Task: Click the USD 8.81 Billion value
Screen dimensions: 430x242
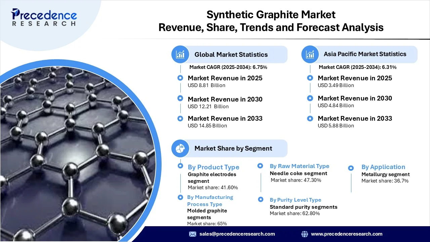Action: (207, 85)
